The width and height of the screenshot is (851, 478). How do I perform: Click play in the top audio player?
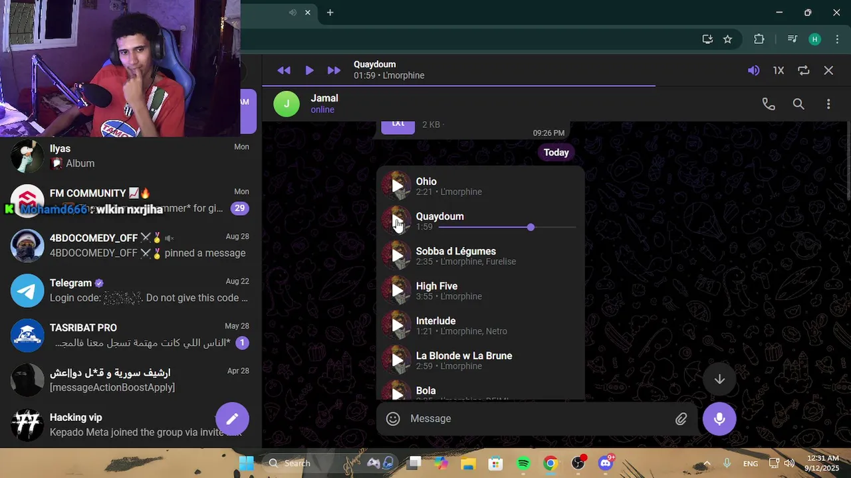[x=309, y=70]
